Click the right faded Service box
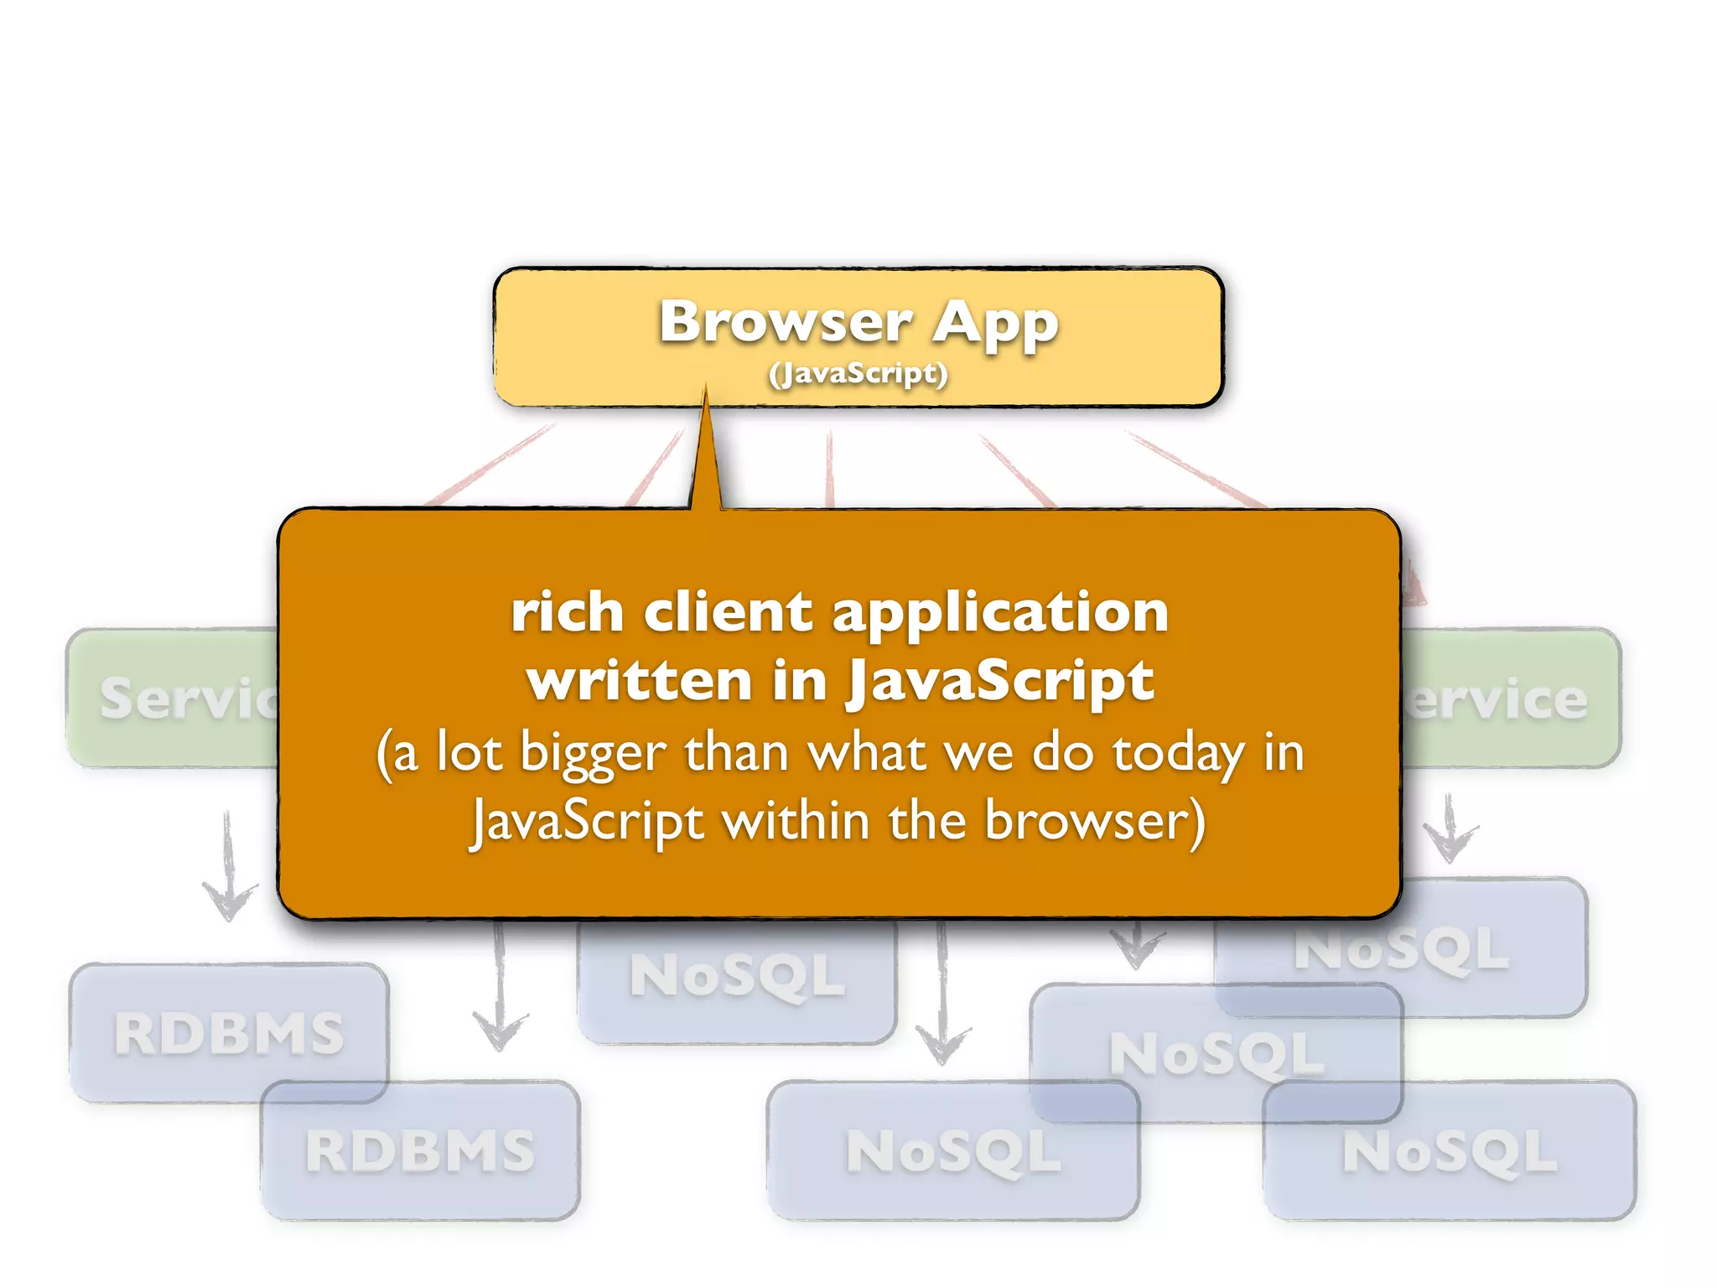Screen dimensions: 1717x1288 [1509, 698]
